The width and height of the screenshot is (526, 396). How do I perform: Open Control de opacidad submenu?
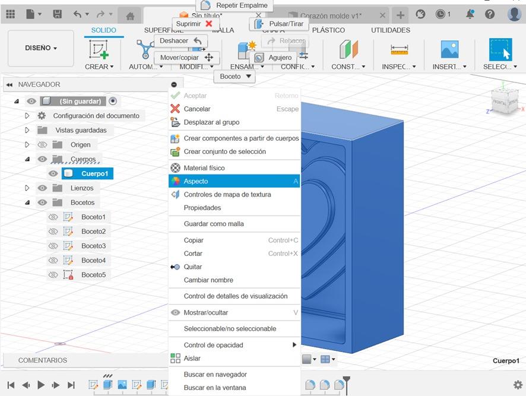coord(234,345)
